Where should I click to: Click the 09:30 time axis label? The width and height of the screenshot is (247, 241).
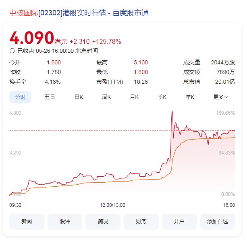[x=15, y=205]
